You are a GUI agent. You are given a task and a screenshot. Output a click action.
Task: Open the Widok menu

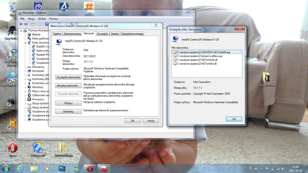(x=42, y=19)
